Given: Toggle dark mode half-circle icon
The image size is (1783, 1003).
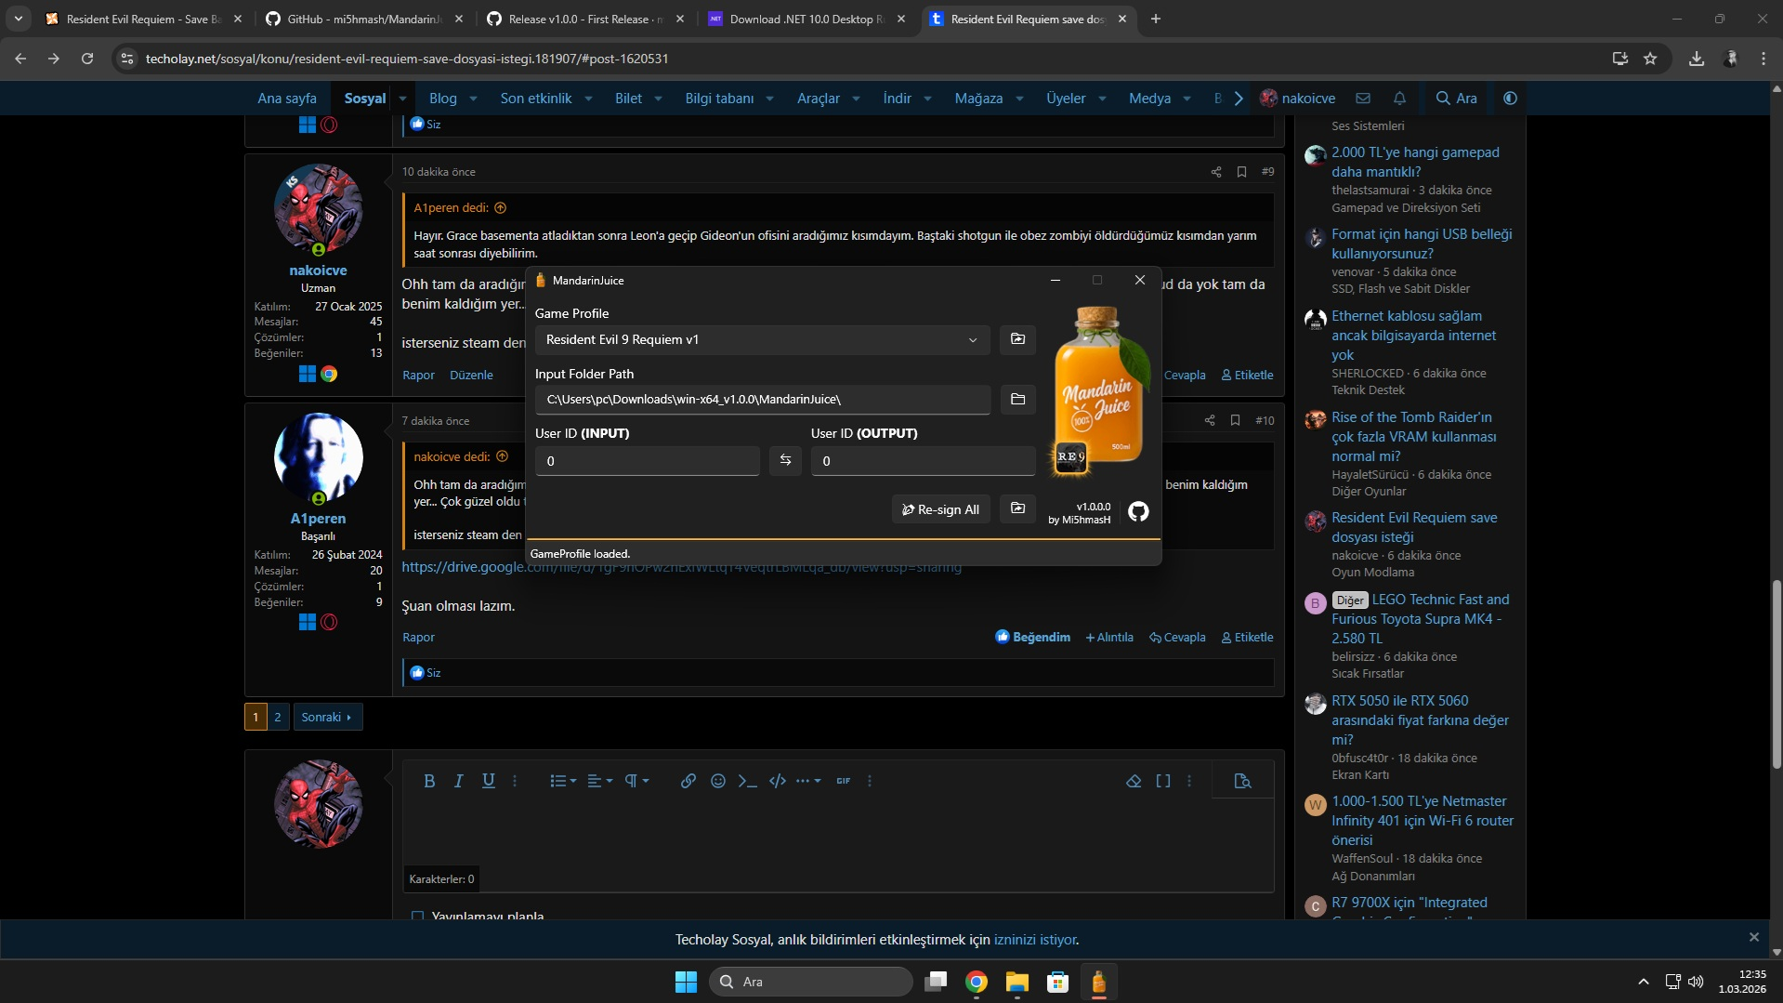Looking at the screenshot, I should coord(1510,99).
